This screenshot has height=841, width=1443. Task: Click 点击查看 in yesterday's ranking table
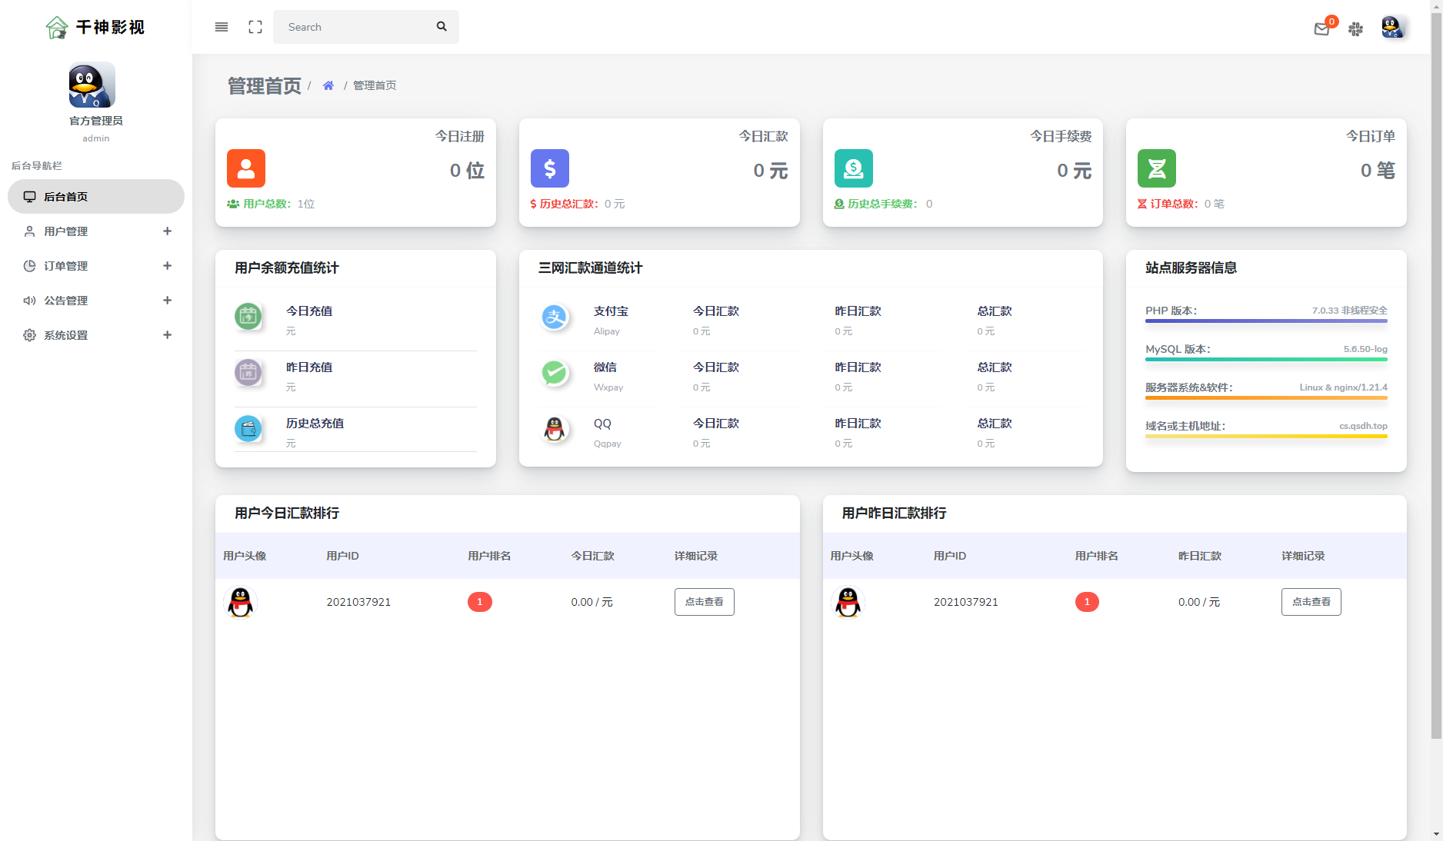coord(1311,602)
